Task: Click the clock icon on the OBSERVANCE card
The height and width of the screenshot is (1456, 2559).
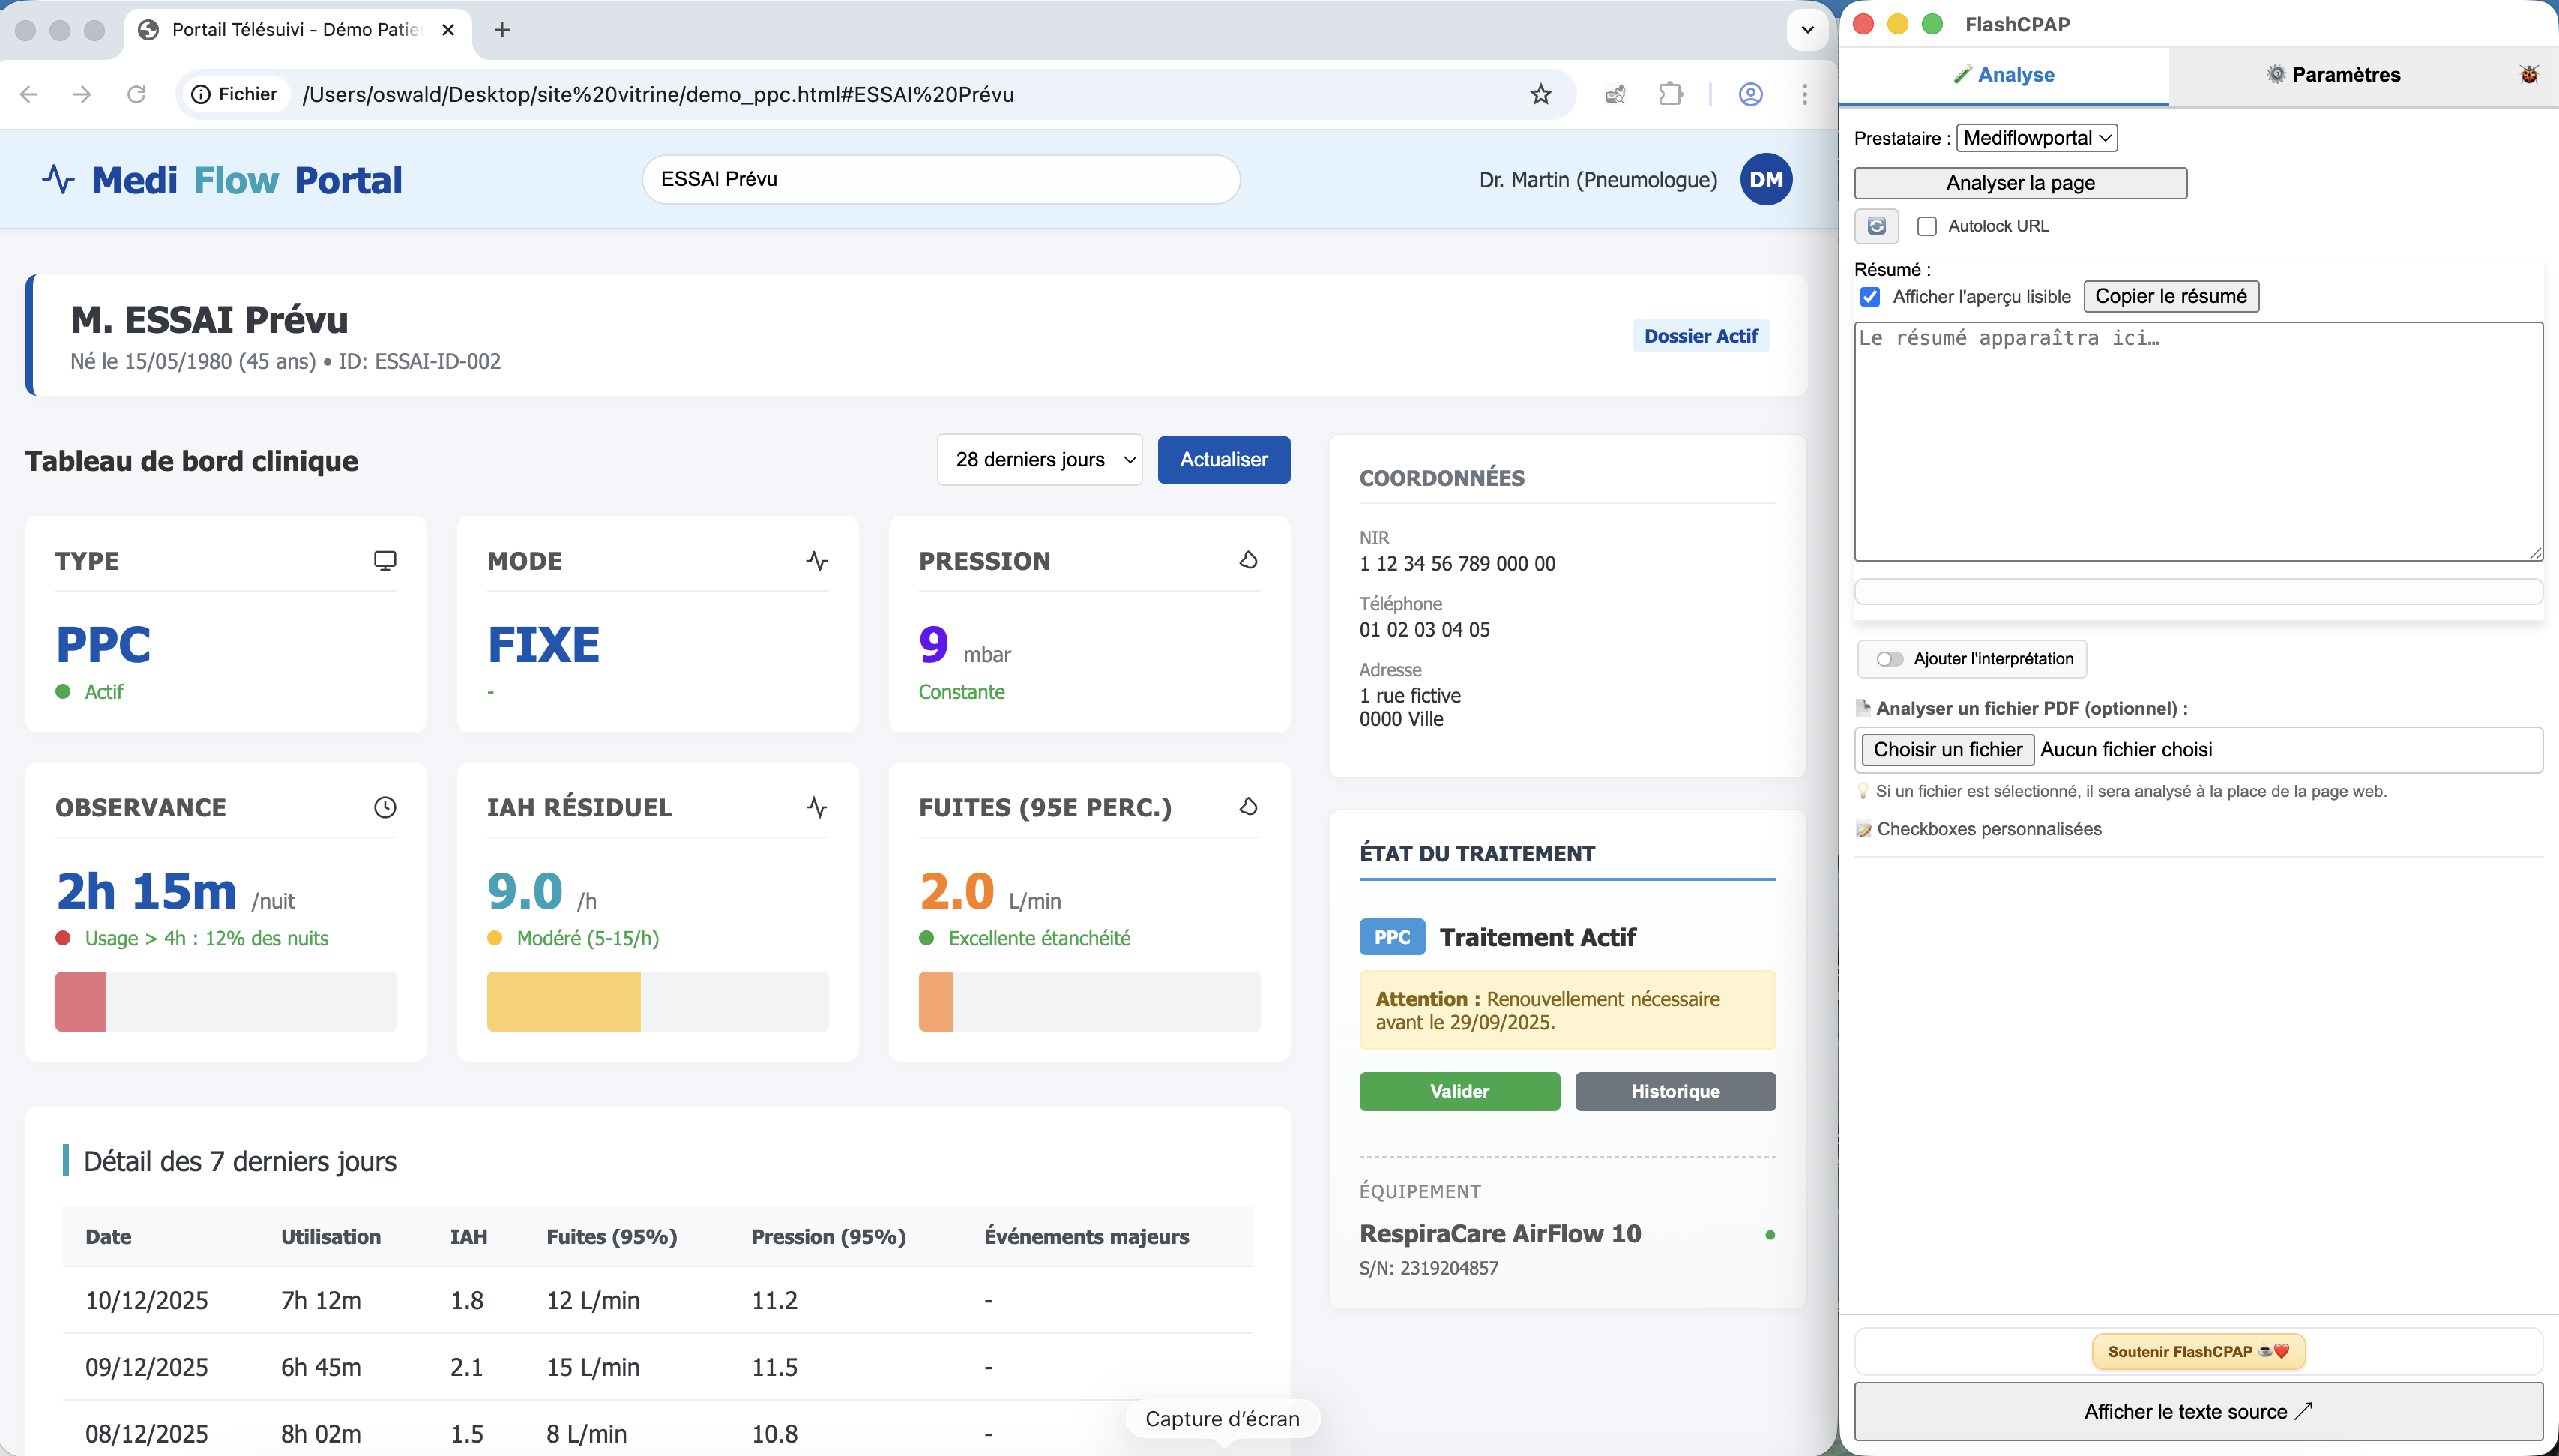Action: coord(386,806)
